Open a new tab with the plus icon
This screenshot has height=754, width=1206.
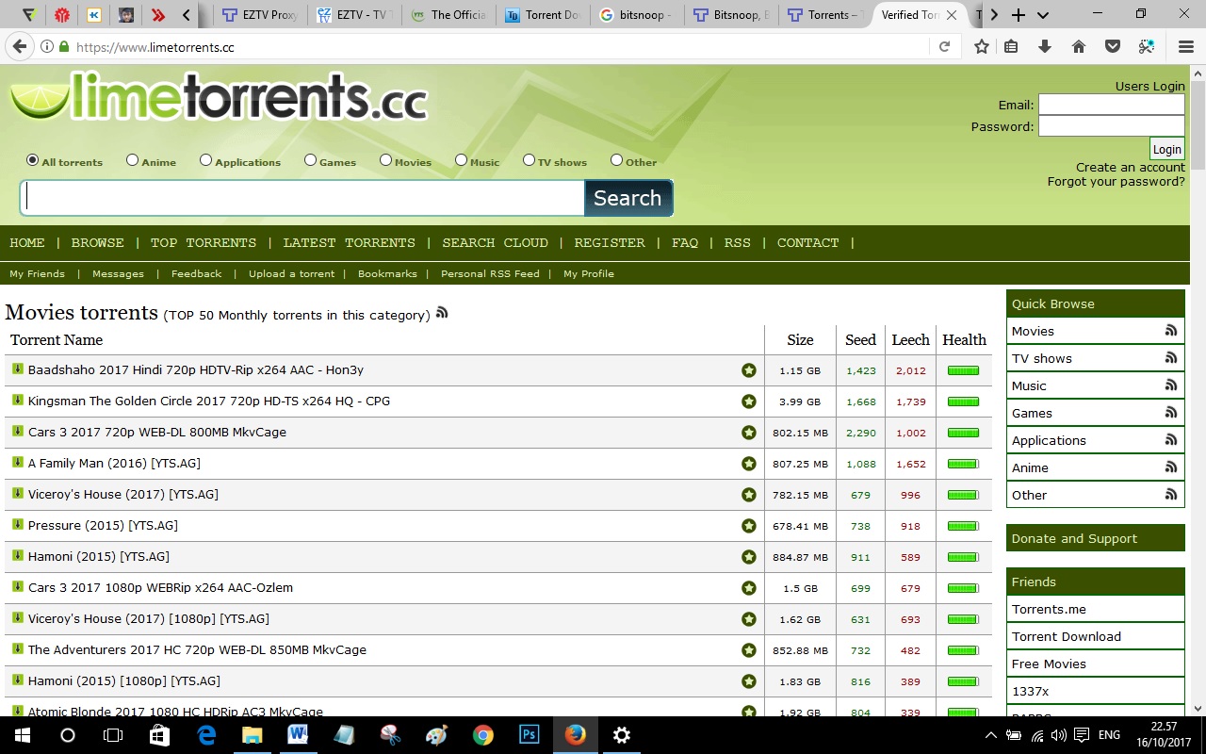1019,15
